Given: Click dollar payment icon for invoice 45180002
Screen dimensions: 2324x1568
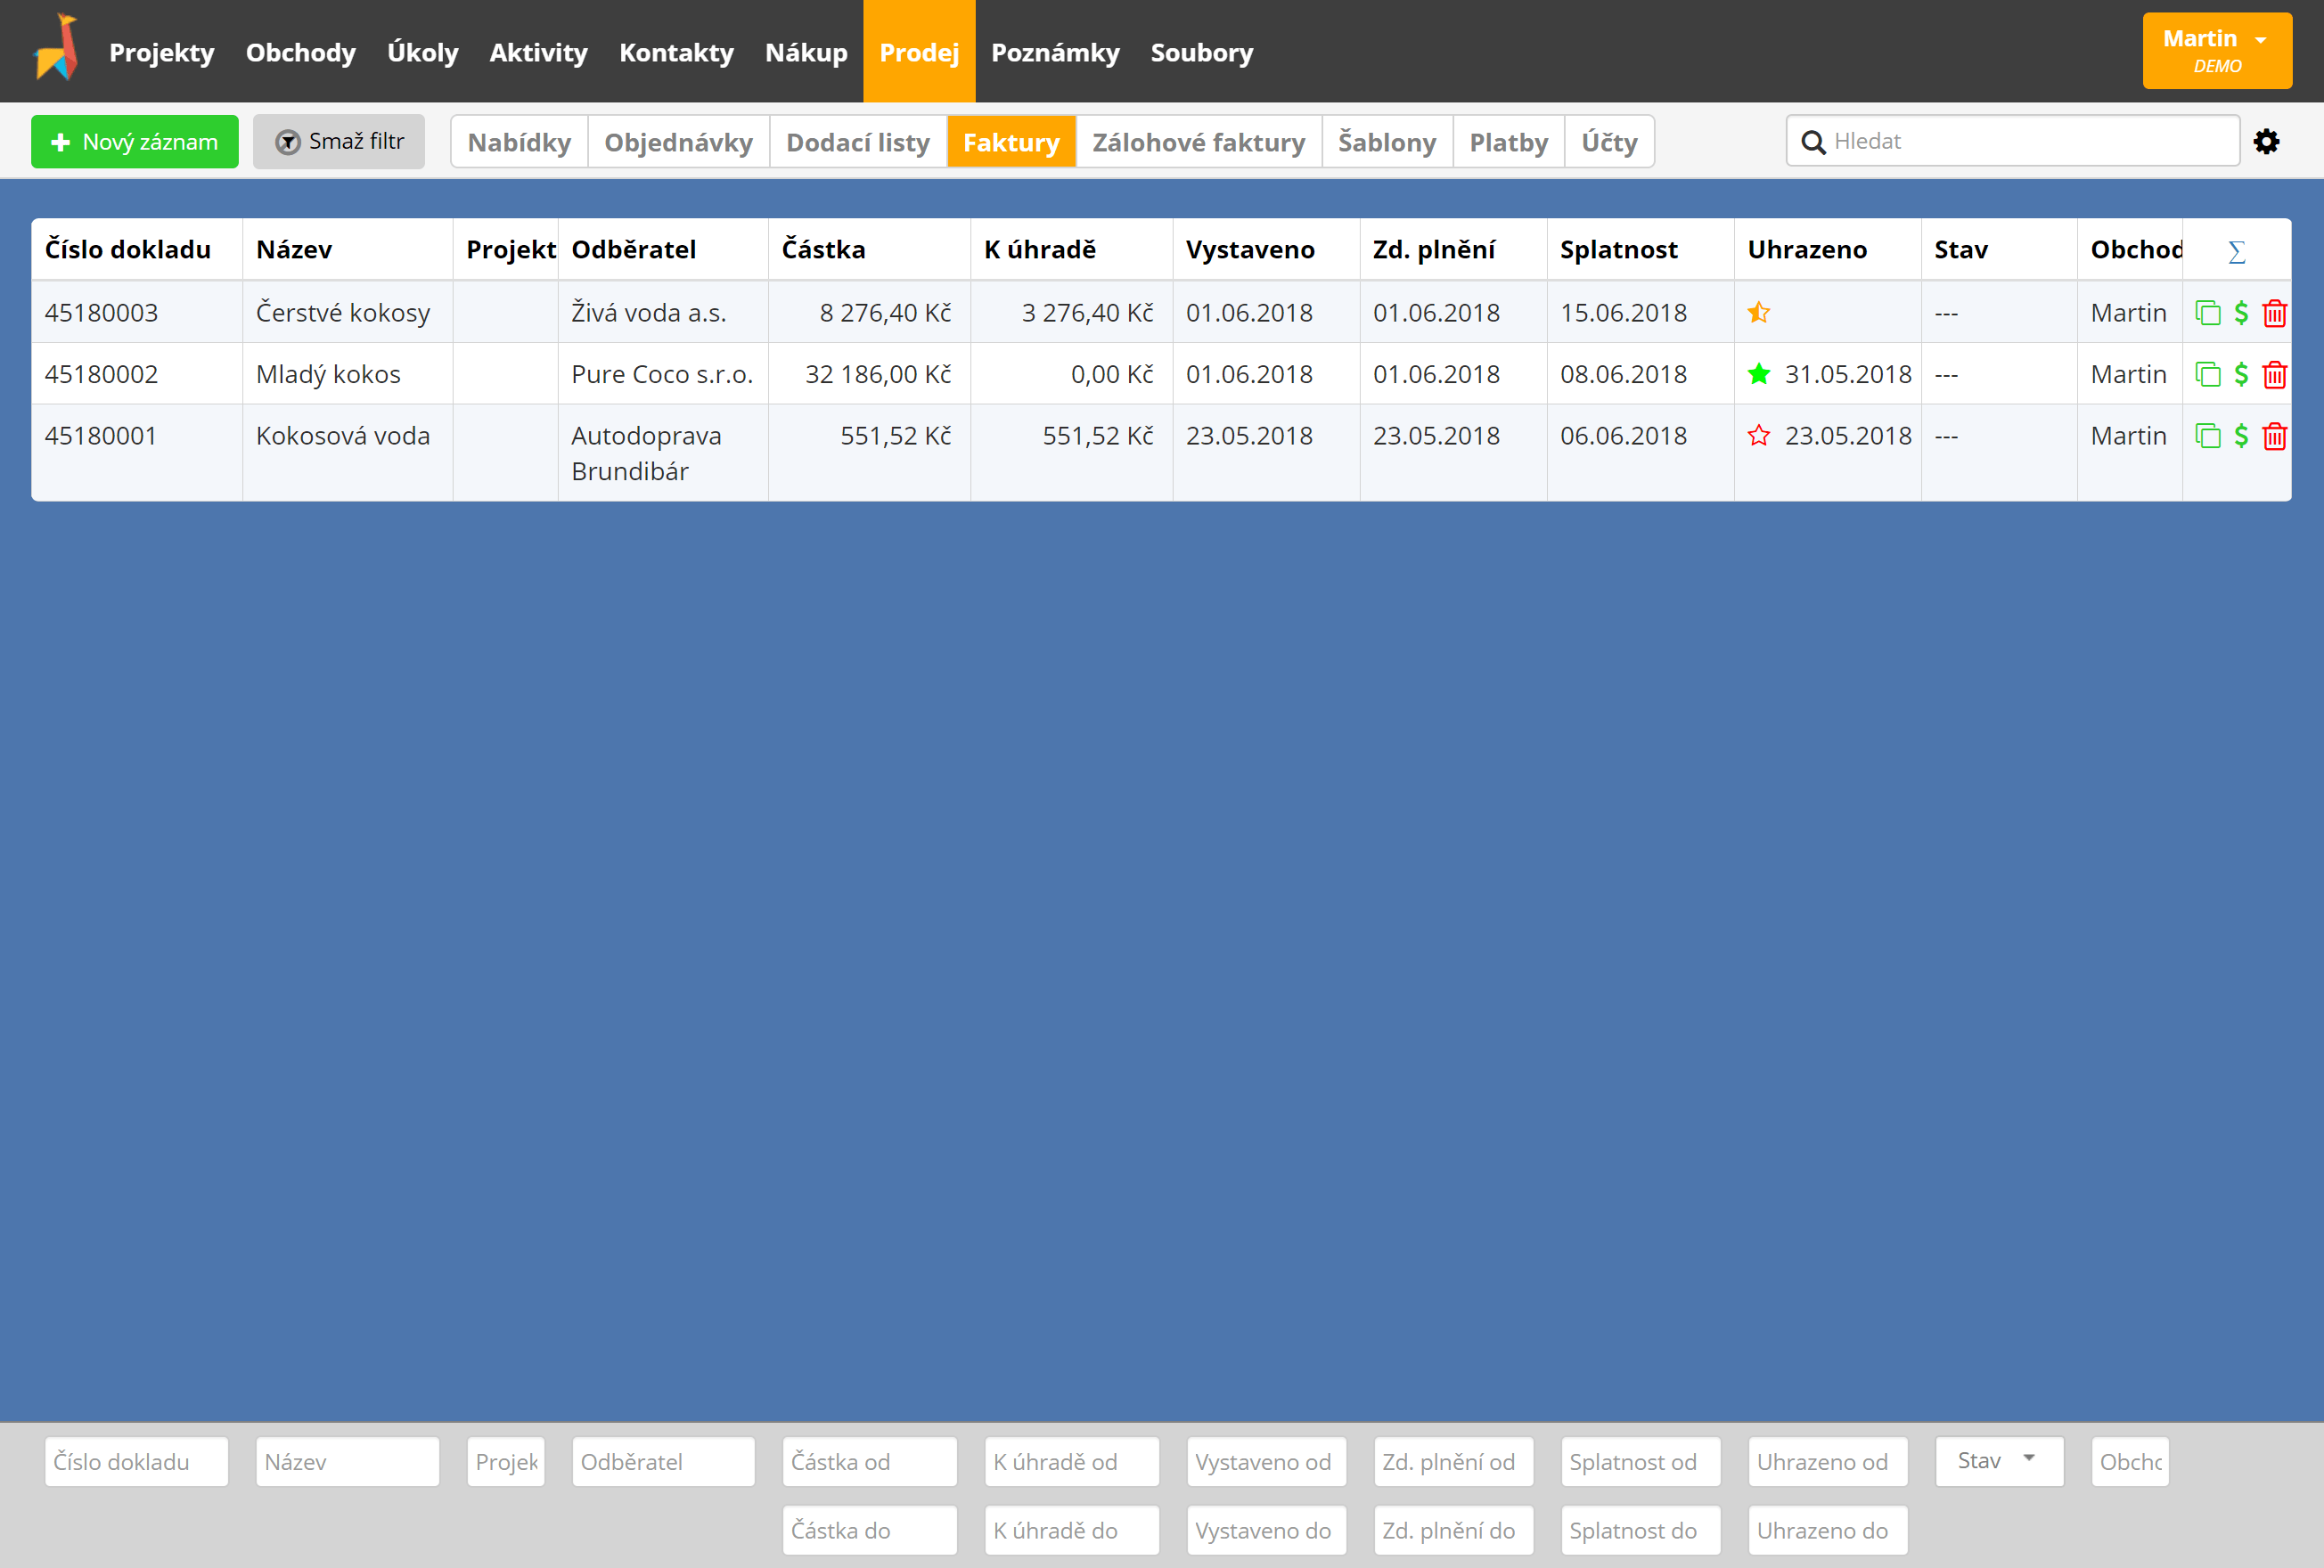Looking at the screenshot, I should [2241, 375].
